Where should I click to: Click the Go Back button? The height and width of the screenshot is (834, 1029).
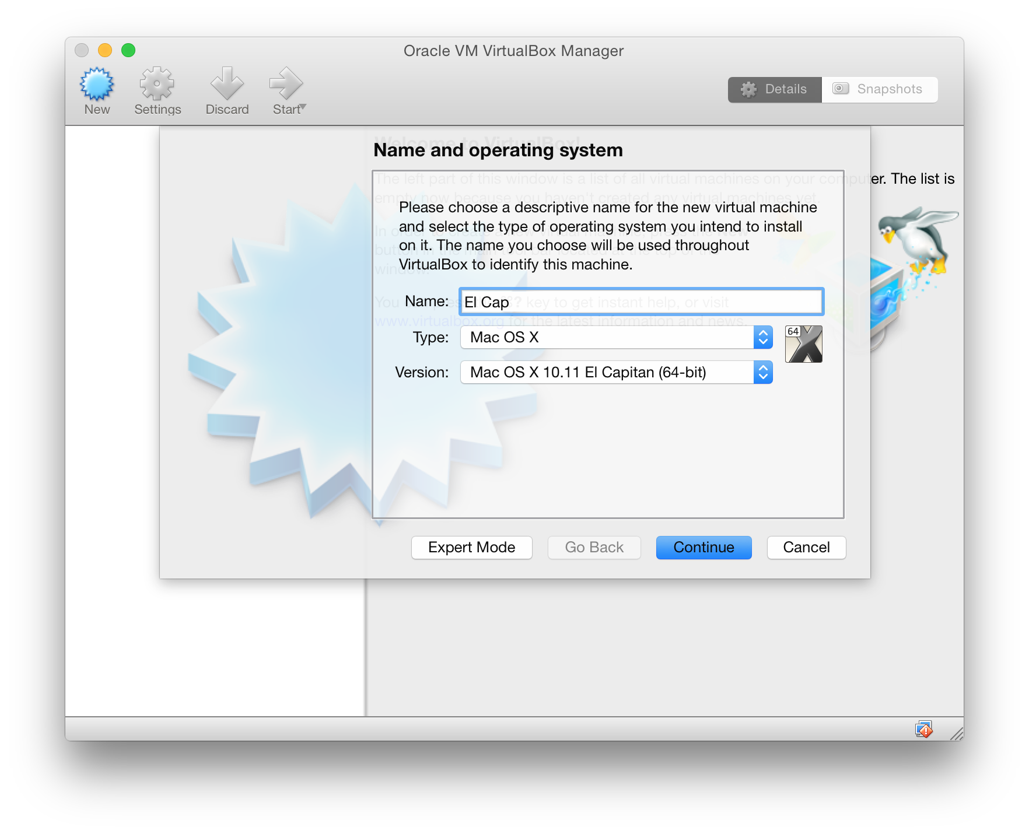[x=594, y=547]
